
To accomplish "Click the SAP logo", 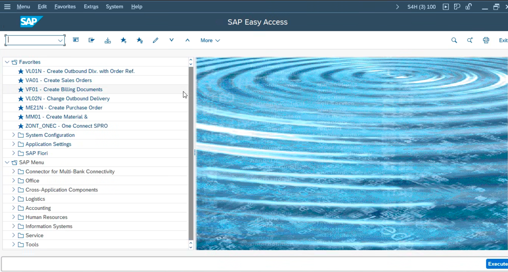I will click(x=31, y=22).
